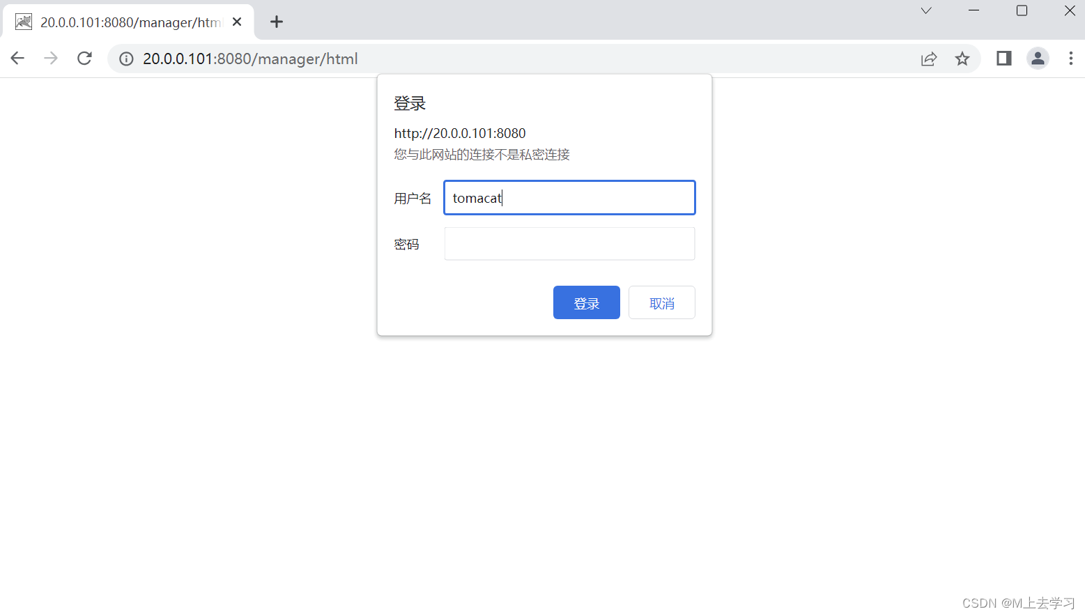This screenshot has height=616, width=1085.
Task: Click the http://20.0.0.101:8080 text in dialog
Action: 460,133
